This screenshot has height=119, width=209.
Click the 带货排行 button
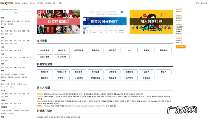(113, 50)
